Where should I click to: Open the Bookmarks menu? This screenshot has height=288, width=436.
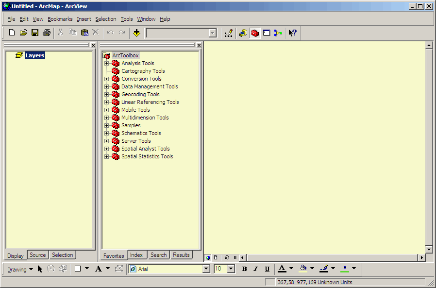click(60, 19)
